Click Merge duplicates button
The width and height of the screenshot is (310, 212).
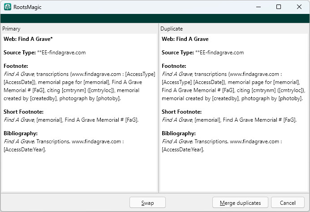240,203
